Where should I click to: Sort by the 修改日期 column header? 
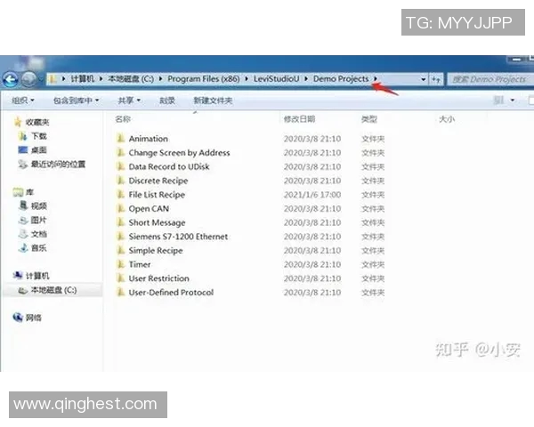tap(299, 119)
